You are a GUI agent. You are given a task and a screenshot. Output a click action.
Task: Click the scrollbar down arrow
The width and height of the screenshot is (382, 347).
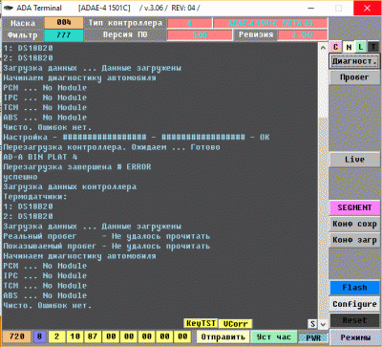click(323, 324)
